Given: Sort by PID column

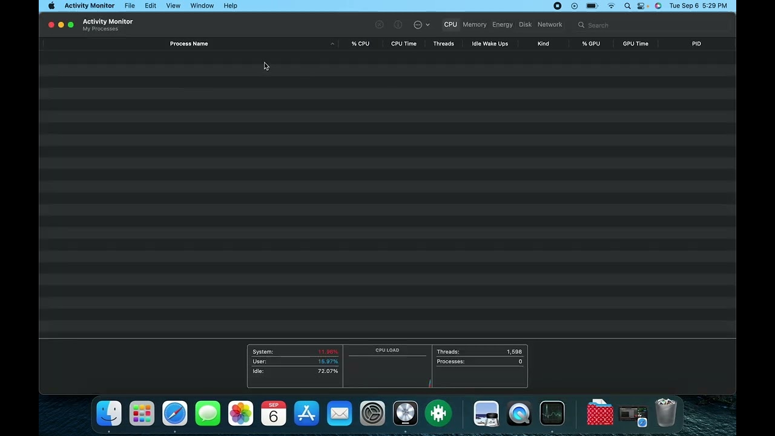Looking at the screenshot, I should 696,44.
